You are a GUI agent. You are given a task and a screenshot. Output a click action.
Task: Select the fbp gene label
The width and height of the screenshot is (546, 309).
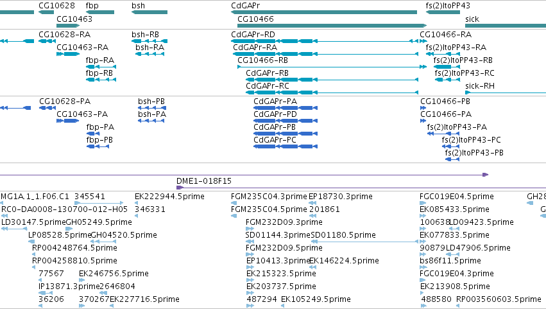[x=92, y=6]
